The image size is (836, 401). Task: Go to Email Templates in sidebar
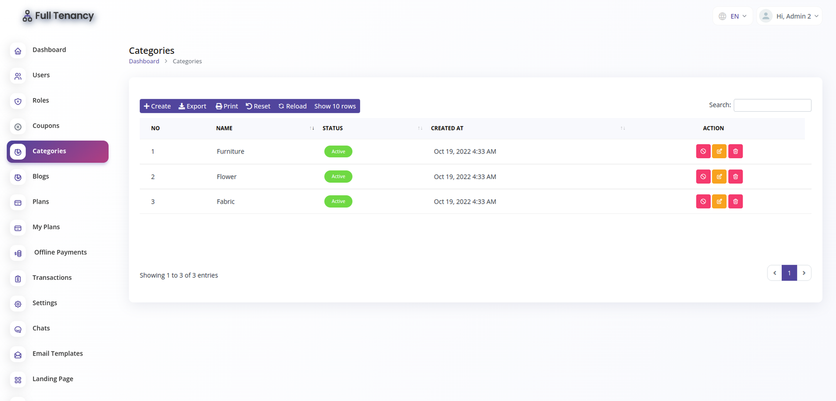pos(57,353)
